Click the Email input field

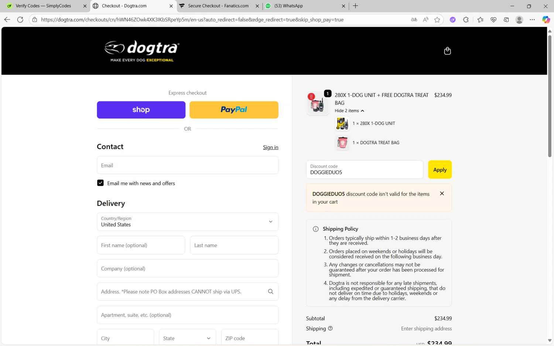[x=187, y=165]
